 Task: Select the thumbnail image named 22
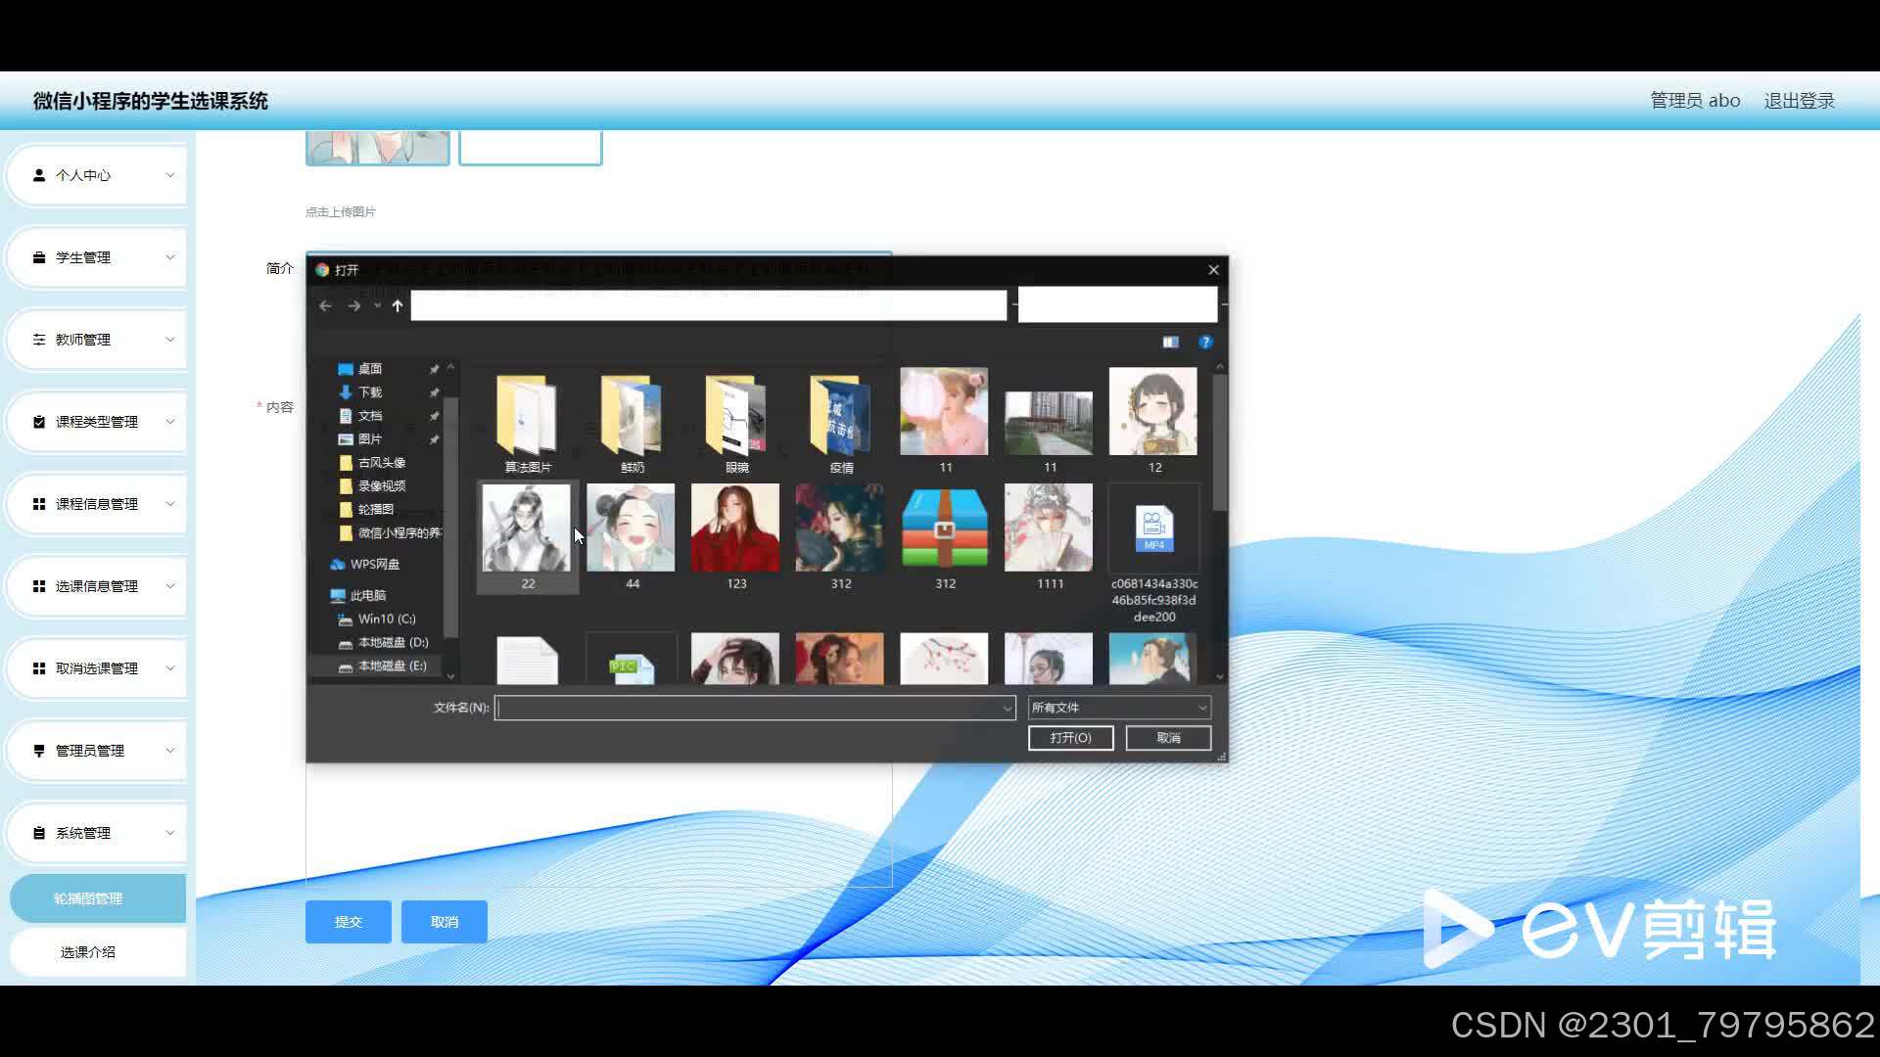click(x=527, y=529)
